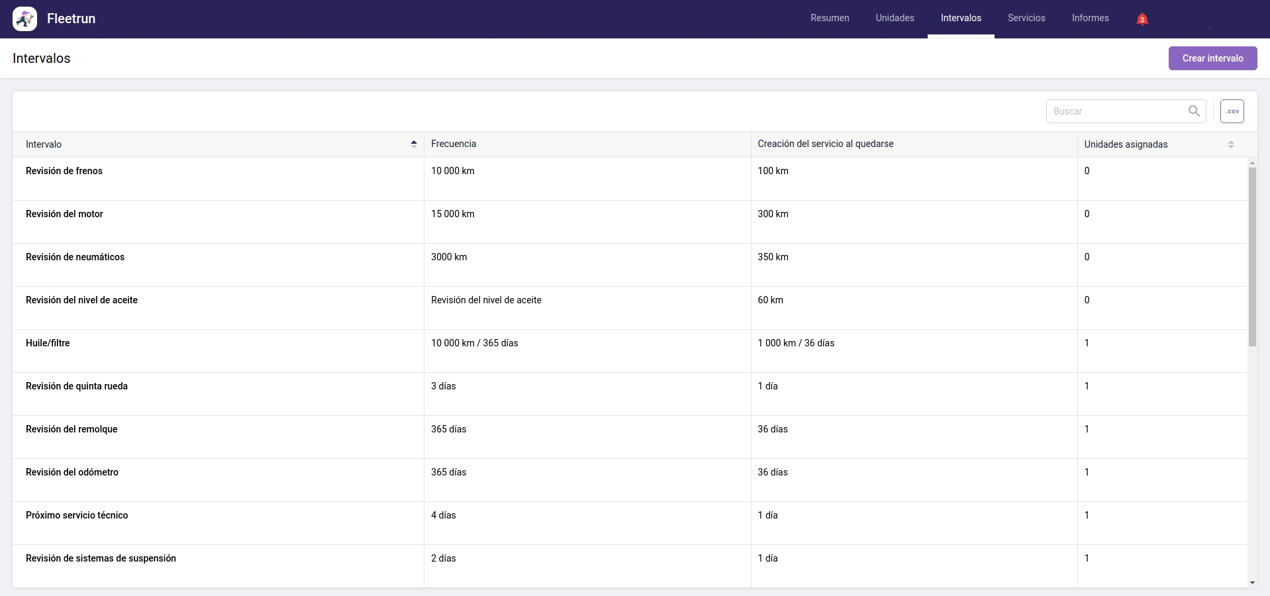Sort by Intervalo column arrow
The width and height of the screenshot is (1270, 596).
tap(414, 144)
